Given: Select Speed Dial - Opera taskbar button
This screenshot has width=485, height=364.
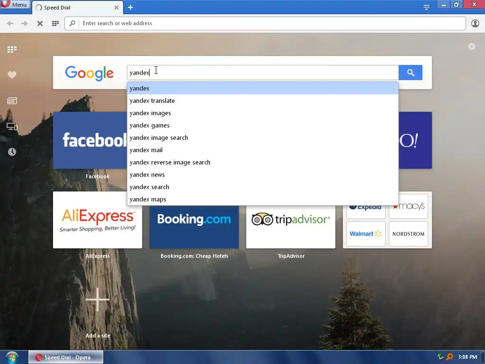Looking at the screenshot, I should click(66, 357).
